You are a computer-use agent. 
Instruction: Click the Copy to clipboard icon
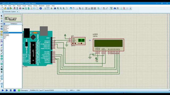80,8
